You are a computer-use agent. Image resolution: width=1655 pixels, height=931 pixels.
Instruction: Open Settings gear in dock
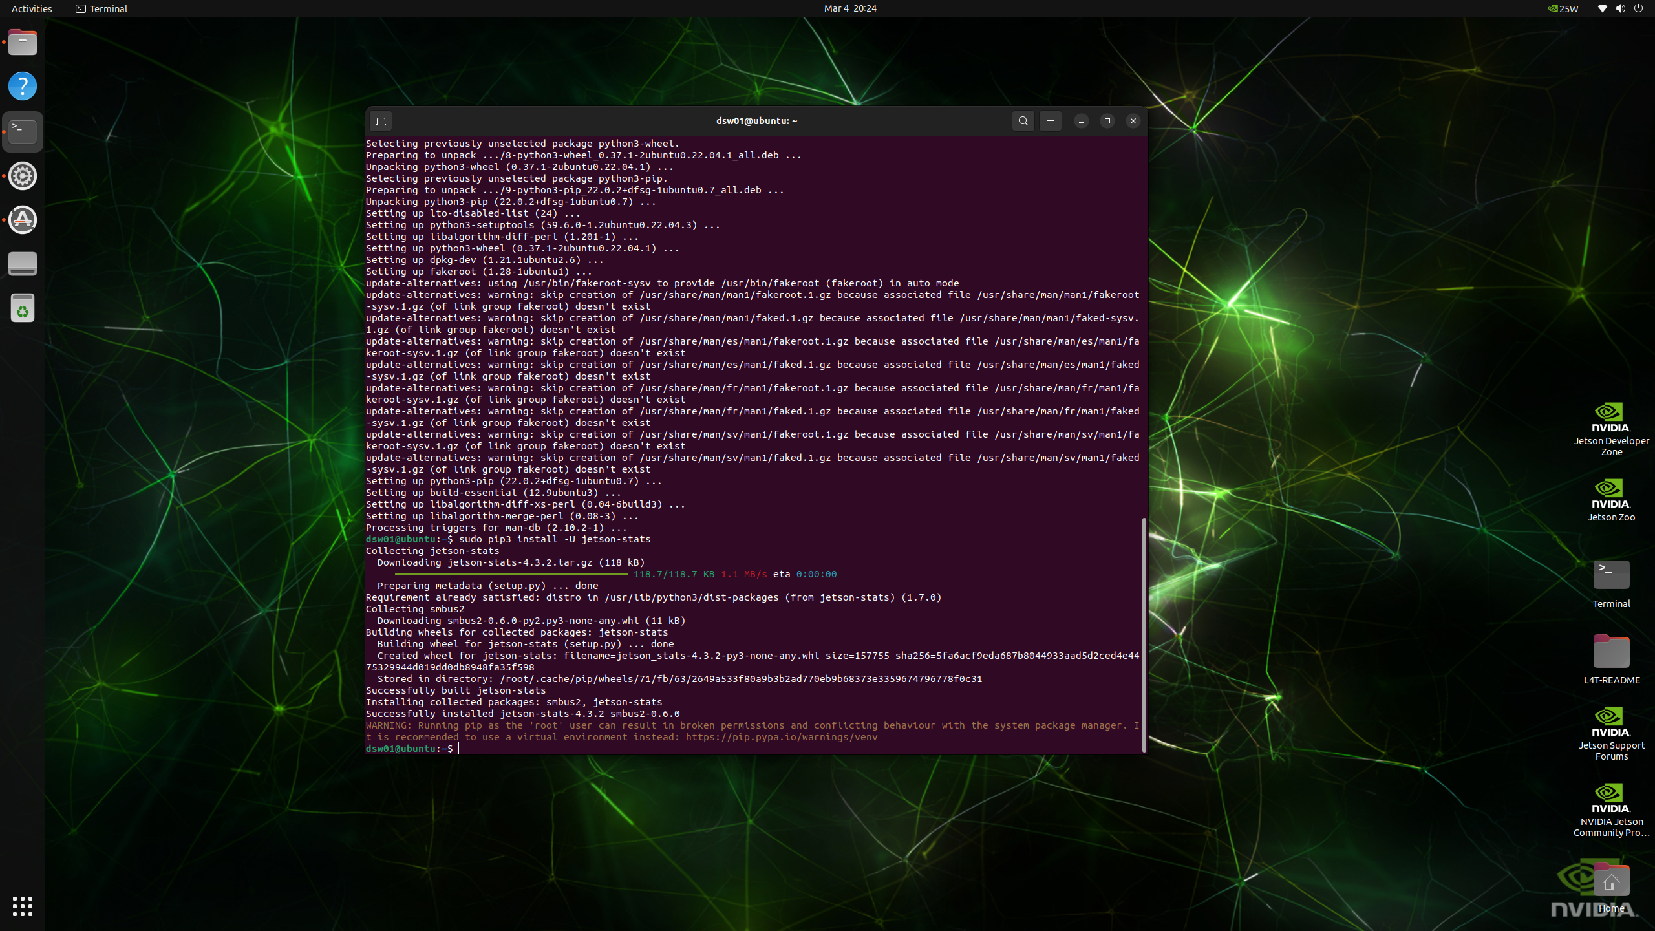coord(23,176)
